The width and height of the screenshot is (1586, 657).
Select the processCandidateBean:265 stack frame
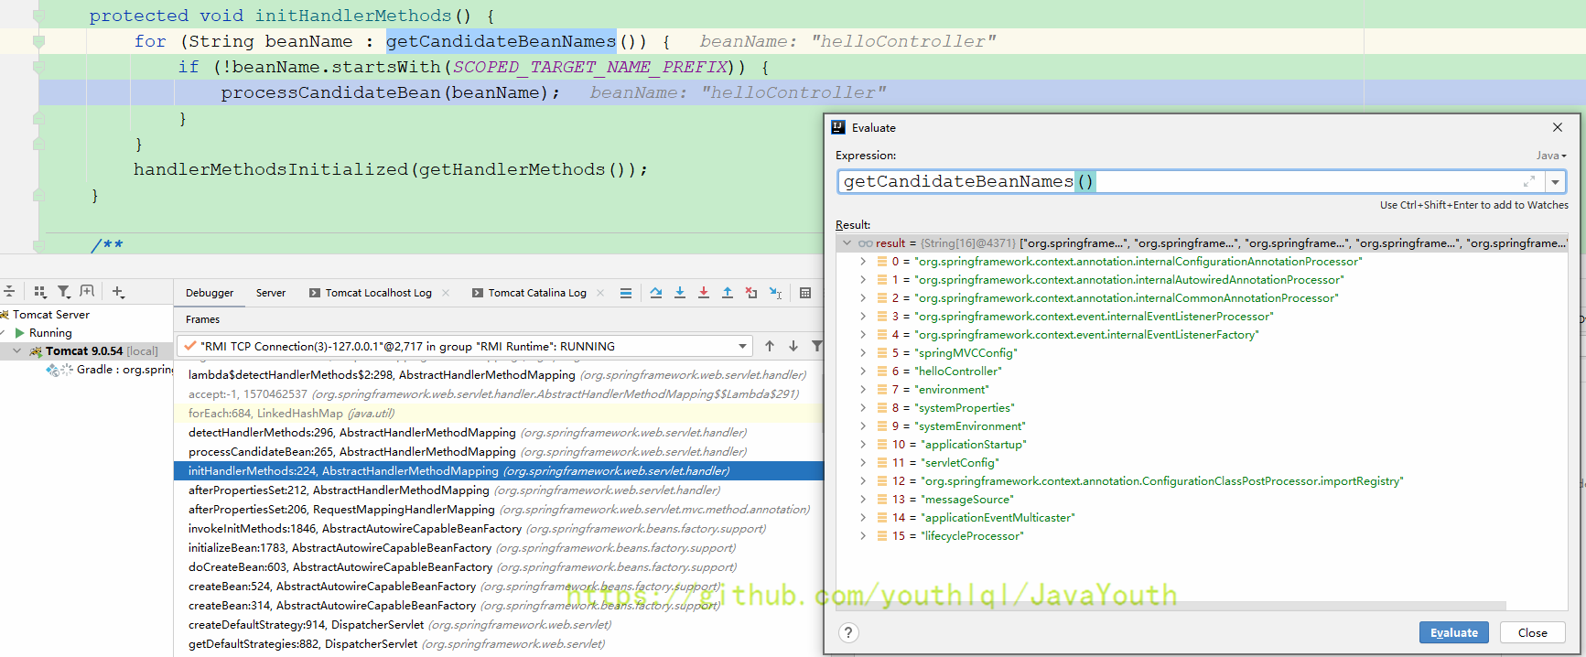click(352, 452)
